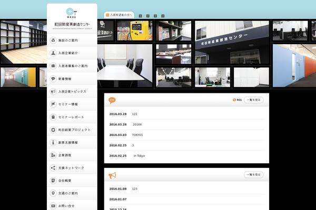Click the cycle icon beside 町田創業プロジェクト
The height and width of the screenshot is (210, 316).
53,130
